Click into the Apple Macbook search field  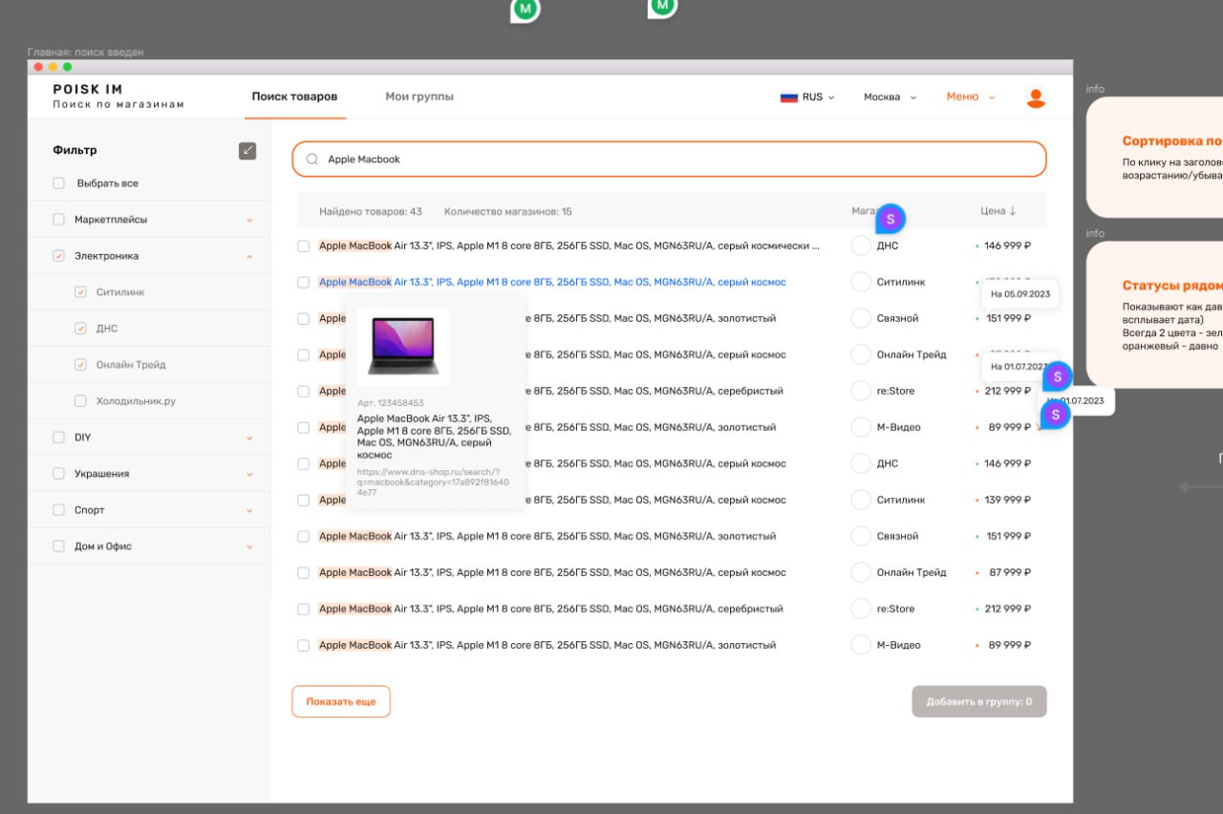(669, 160)
